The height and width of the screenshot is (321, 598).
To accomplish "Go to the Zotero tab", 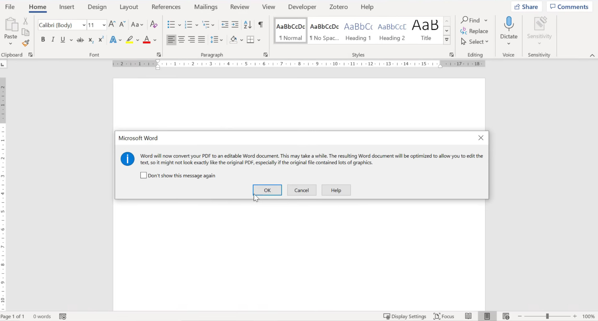I will (x=339, y=7).
